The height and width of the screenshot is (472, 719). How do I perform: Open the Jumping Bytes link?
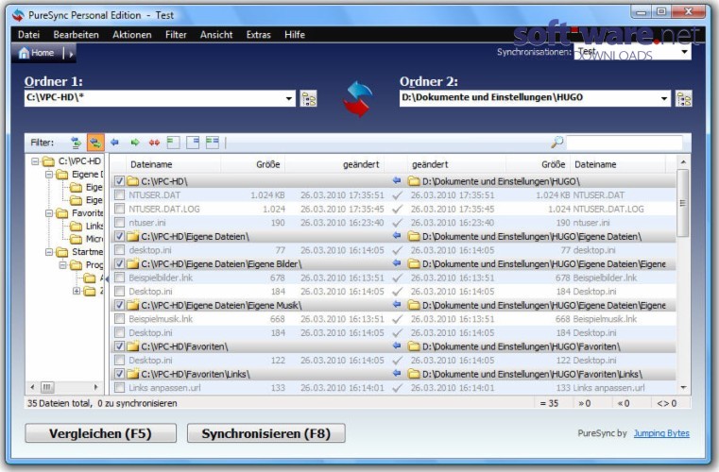[x=661, y=433]
